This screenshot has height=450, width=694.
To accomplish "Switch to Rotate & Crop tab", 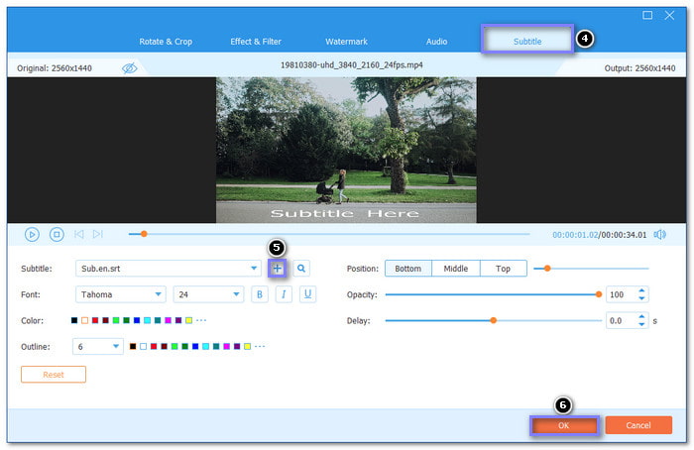I will pyautogui.click(x=166, y=42).
